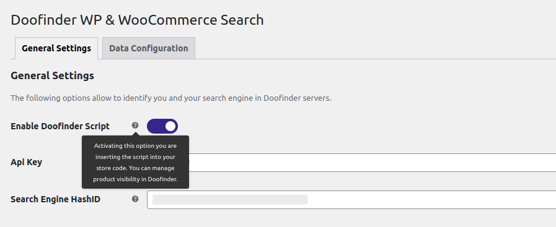Click help icon beside Enable Doofinder Script

pos(135,125)
